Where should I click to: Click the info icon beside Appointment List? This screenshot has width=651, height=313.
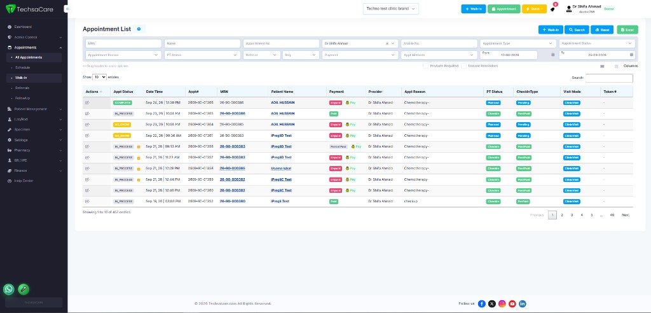(139, 29)
